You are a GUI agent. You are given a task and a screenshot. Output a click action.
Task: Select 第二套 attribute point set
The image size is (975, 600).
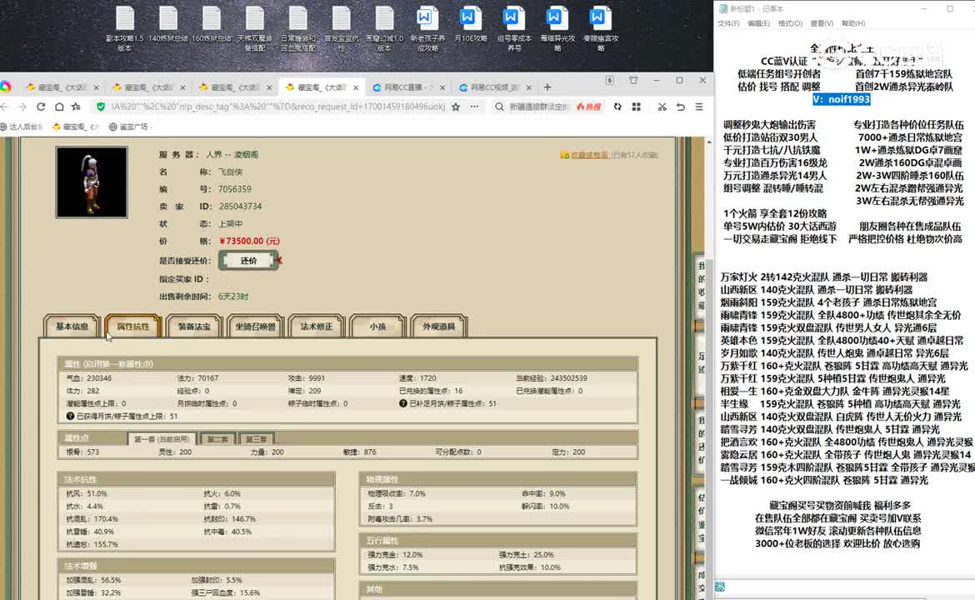(217, 439)
